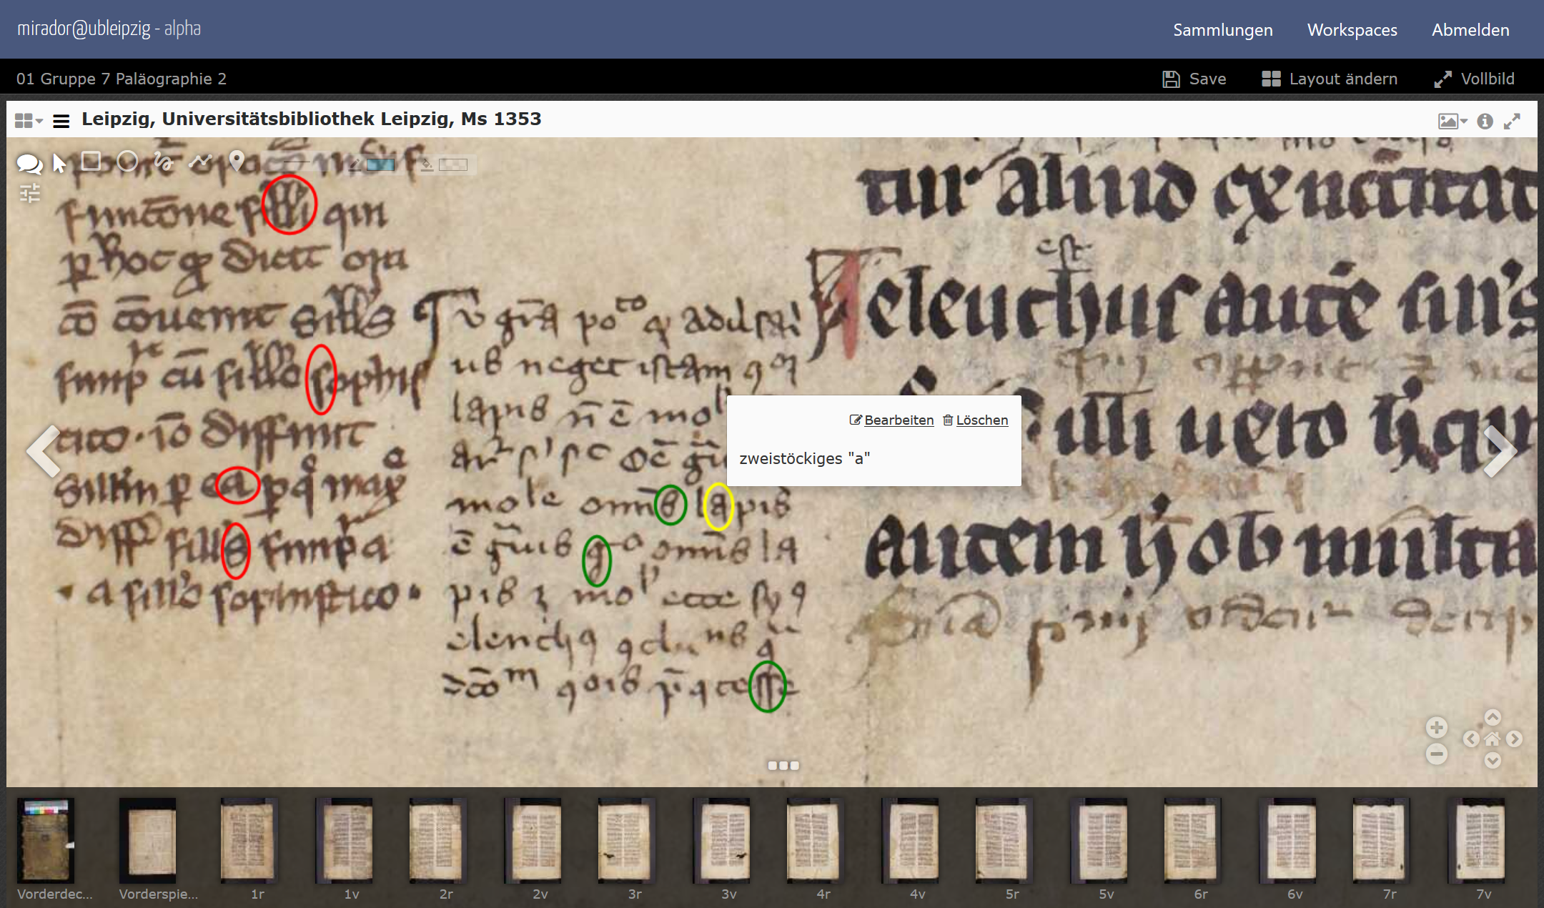1544x908 pixels.
Task: Open image manipulation sliders panel
Action: pyautogui.click(x=30, y=193)
